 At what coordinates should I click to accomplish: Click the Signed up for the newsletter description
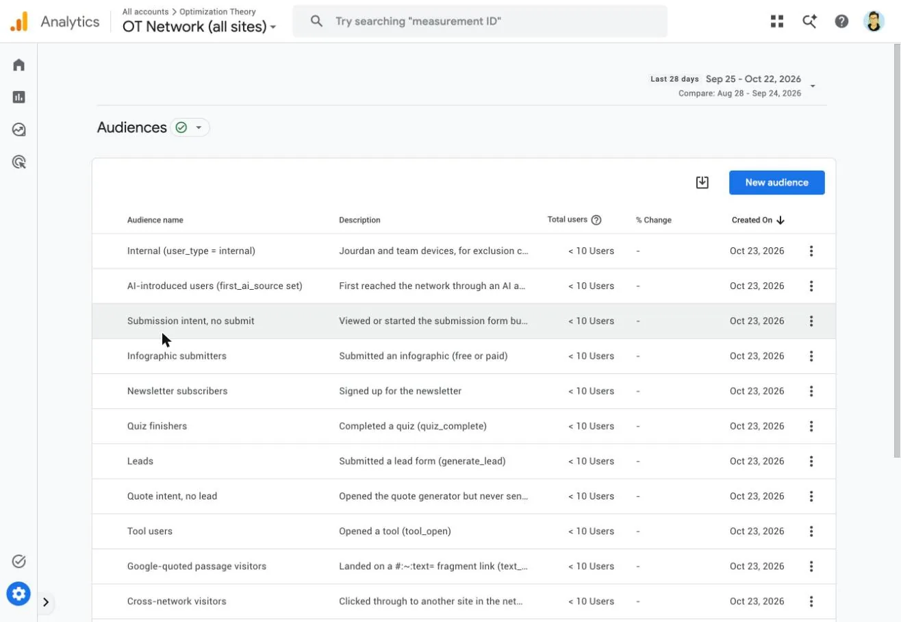[x=400, y=391]
